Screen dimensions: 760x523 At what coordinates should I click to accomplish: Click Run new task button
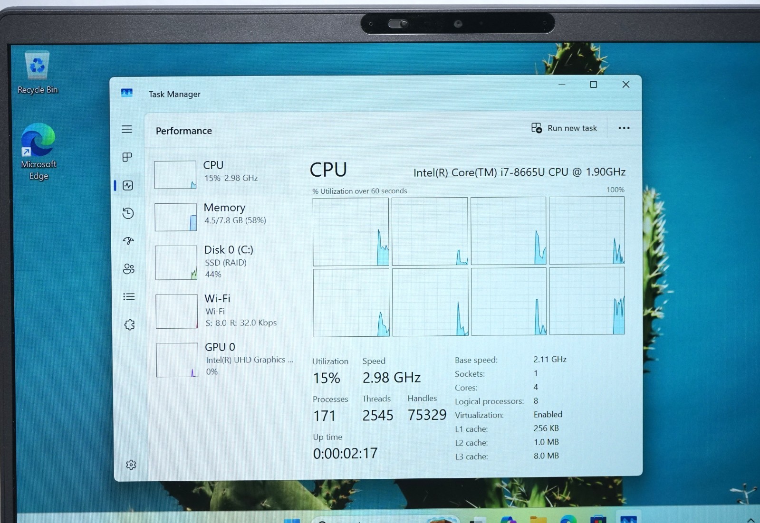click(564, 128)
